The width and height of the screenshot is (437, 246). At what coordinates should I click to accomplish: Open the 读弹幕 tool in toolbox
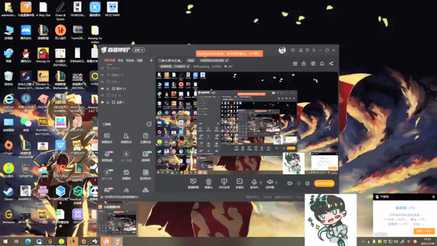coord(145,156)
